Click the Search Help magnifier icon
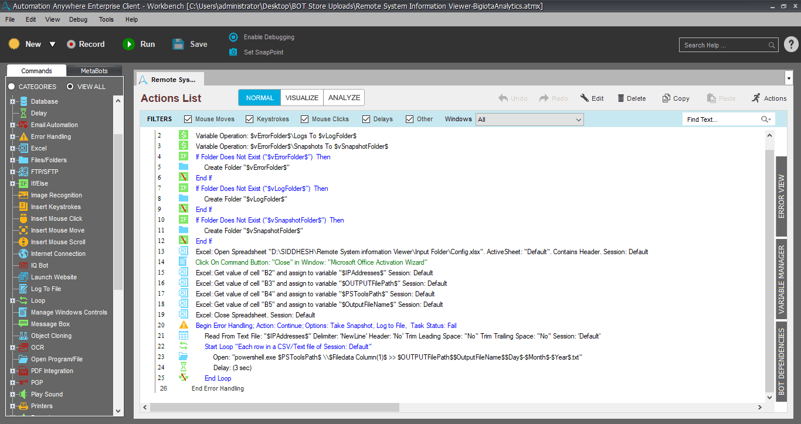801x424 pixels. (772, 45)
